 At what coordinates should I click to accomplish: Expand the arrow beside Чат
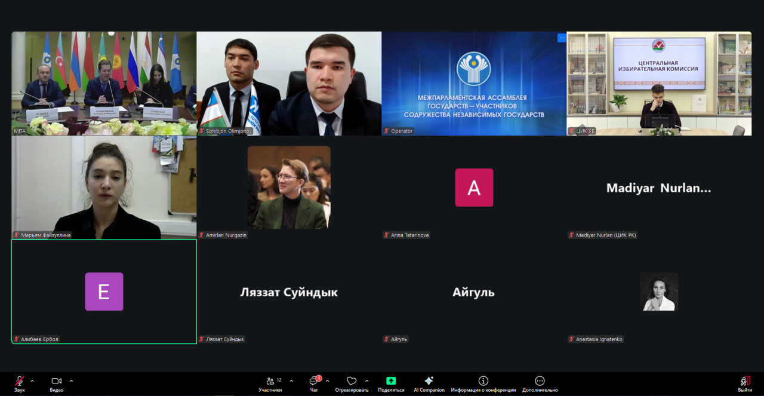pyautogui.click(x=327, y=380)
